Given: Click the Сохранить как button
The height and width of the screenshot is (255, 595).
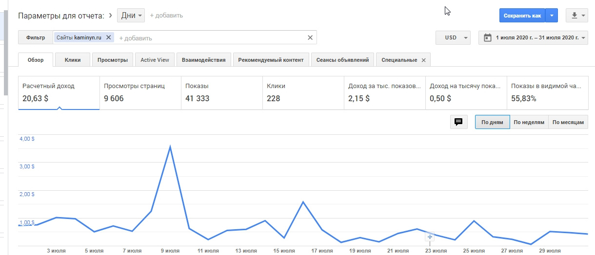Looking at the screenshot, I should point(522,16).
